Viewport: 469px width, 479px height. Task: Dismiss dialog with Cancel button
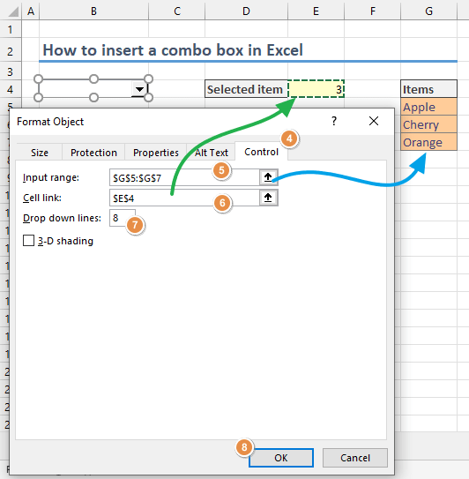[x=355, y=458]
